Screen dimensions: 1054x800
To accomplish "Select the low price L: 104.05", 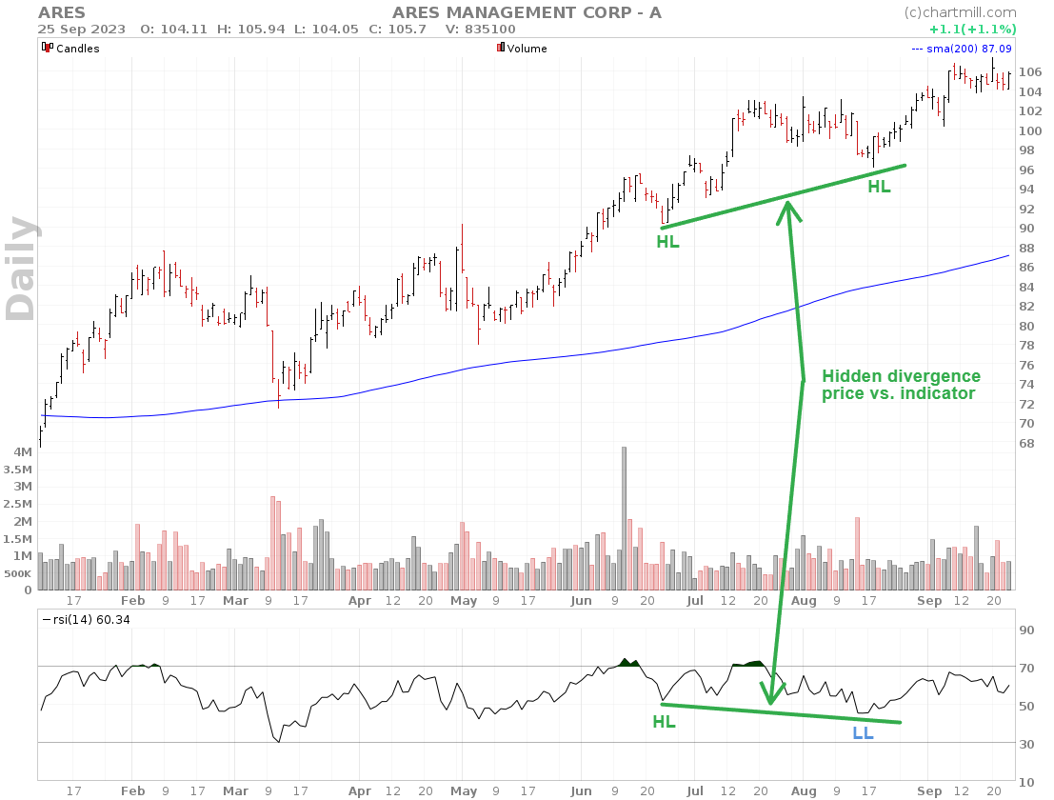I will pos(327,30).
